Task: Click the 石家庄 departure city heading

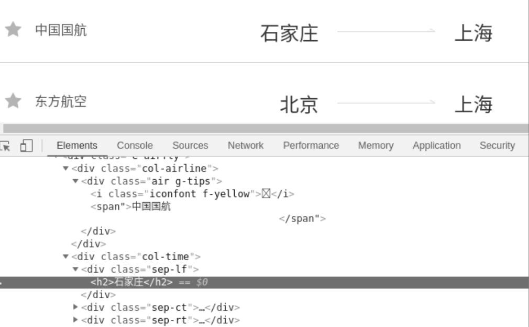Action: coord(289,34)
